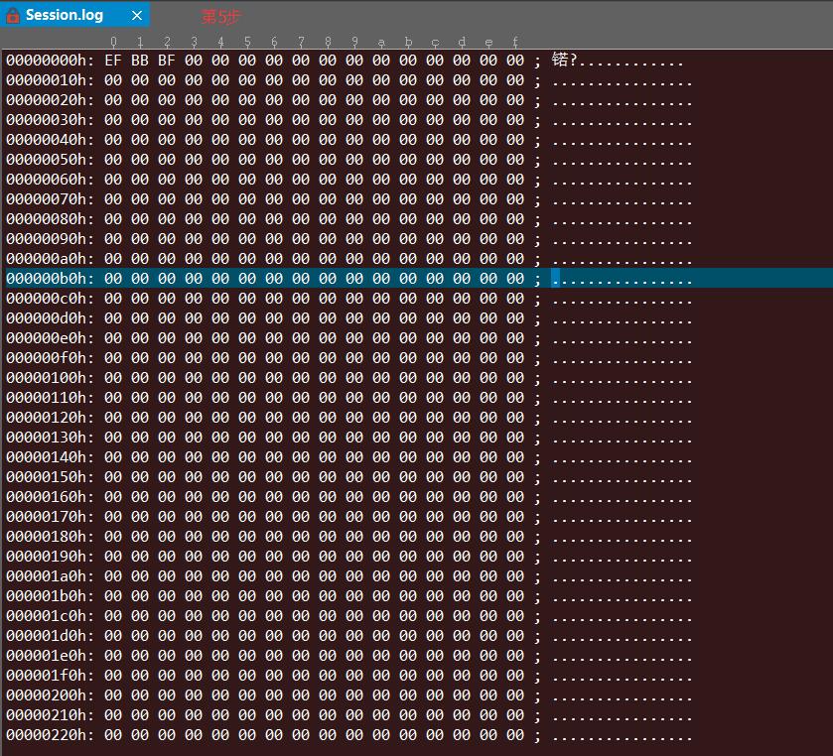Click offset 00000040h row address
833x756 pixels.
pyautogui.click(x=50, y=140)
